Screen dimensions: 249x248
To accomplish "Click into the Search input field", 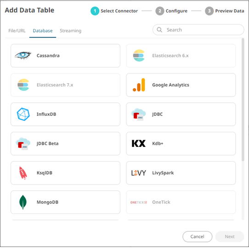I will tap(198, 30).
